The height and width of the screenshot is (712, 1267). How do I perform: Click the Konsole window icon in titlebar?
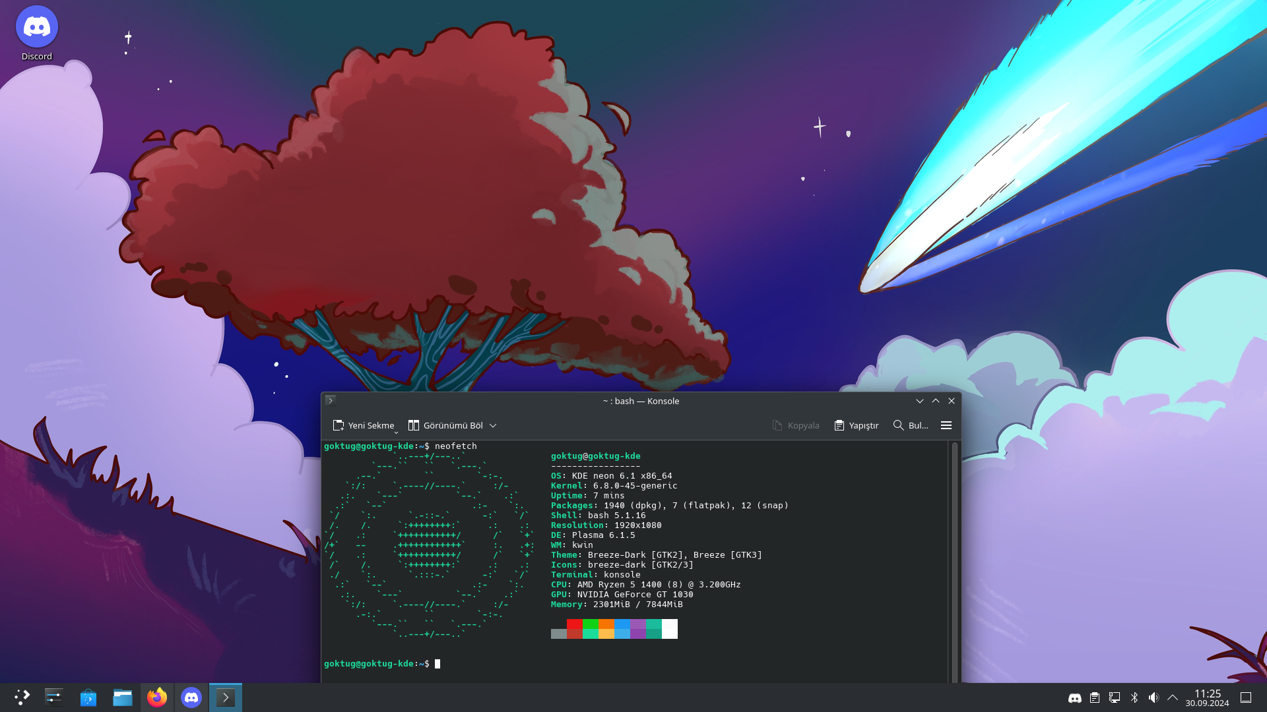point(331,400)
